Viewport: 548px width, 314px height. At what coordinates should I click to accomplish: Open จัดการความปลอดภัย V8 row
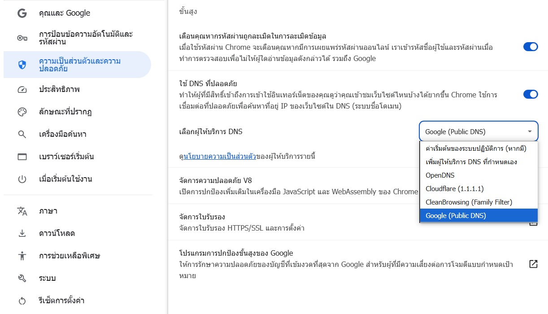[x=358, y=186]
